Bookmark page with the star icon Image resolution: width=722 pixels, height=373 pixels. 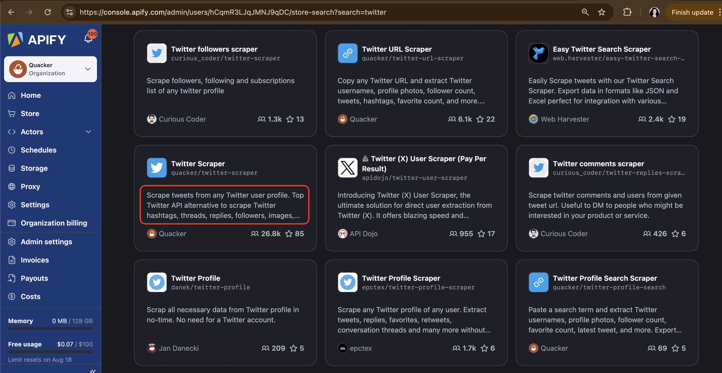click(x=601, y=12)
